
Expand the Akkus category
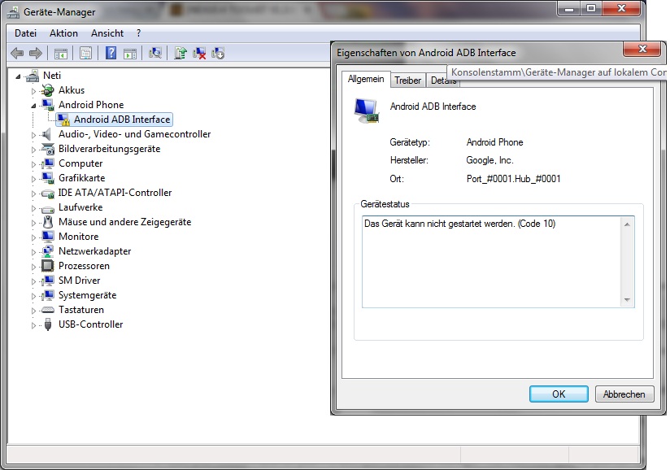(33, 91)
